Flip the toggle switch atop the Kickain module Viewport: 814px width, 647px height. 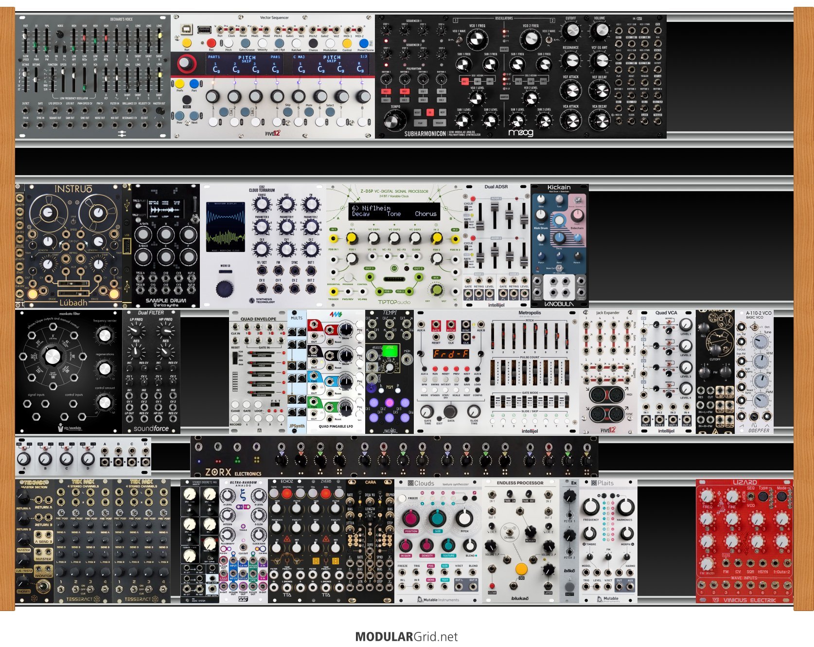point(577,200)
